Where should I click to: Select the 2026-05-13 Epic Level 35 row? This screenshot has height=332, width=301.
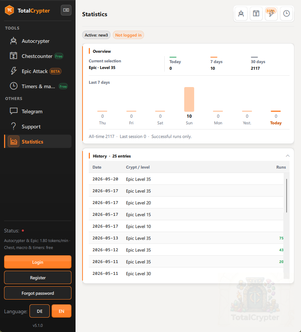pyautogui.click(x=186, y=238)
